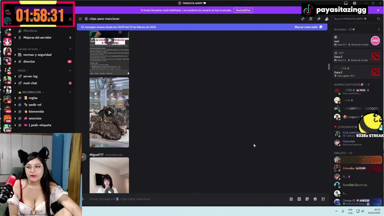Open the normas-y-seguridad channel
384x216 pixels.
(45, 55)
